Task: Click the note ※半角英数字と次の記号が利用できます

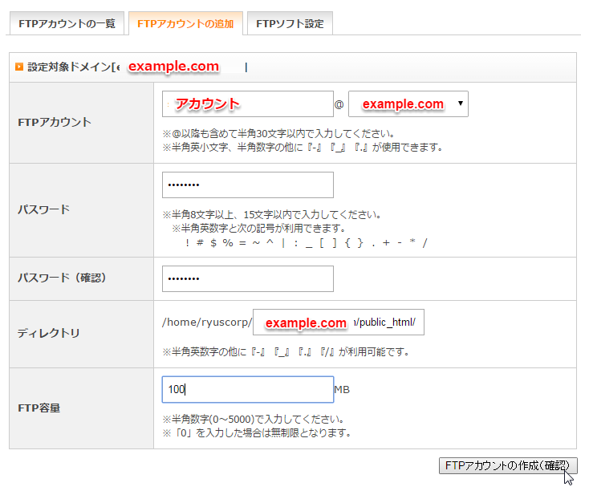Action: [259, 229]
